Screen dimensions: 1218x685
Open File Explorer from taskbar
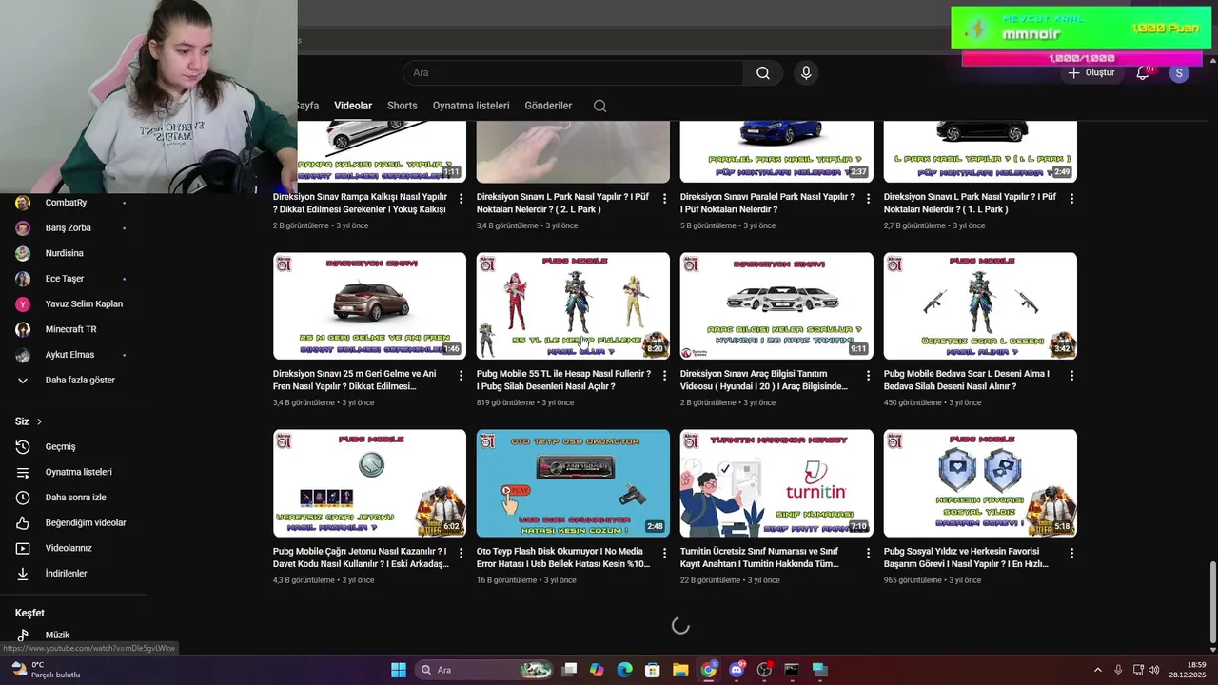pos(680,670)
